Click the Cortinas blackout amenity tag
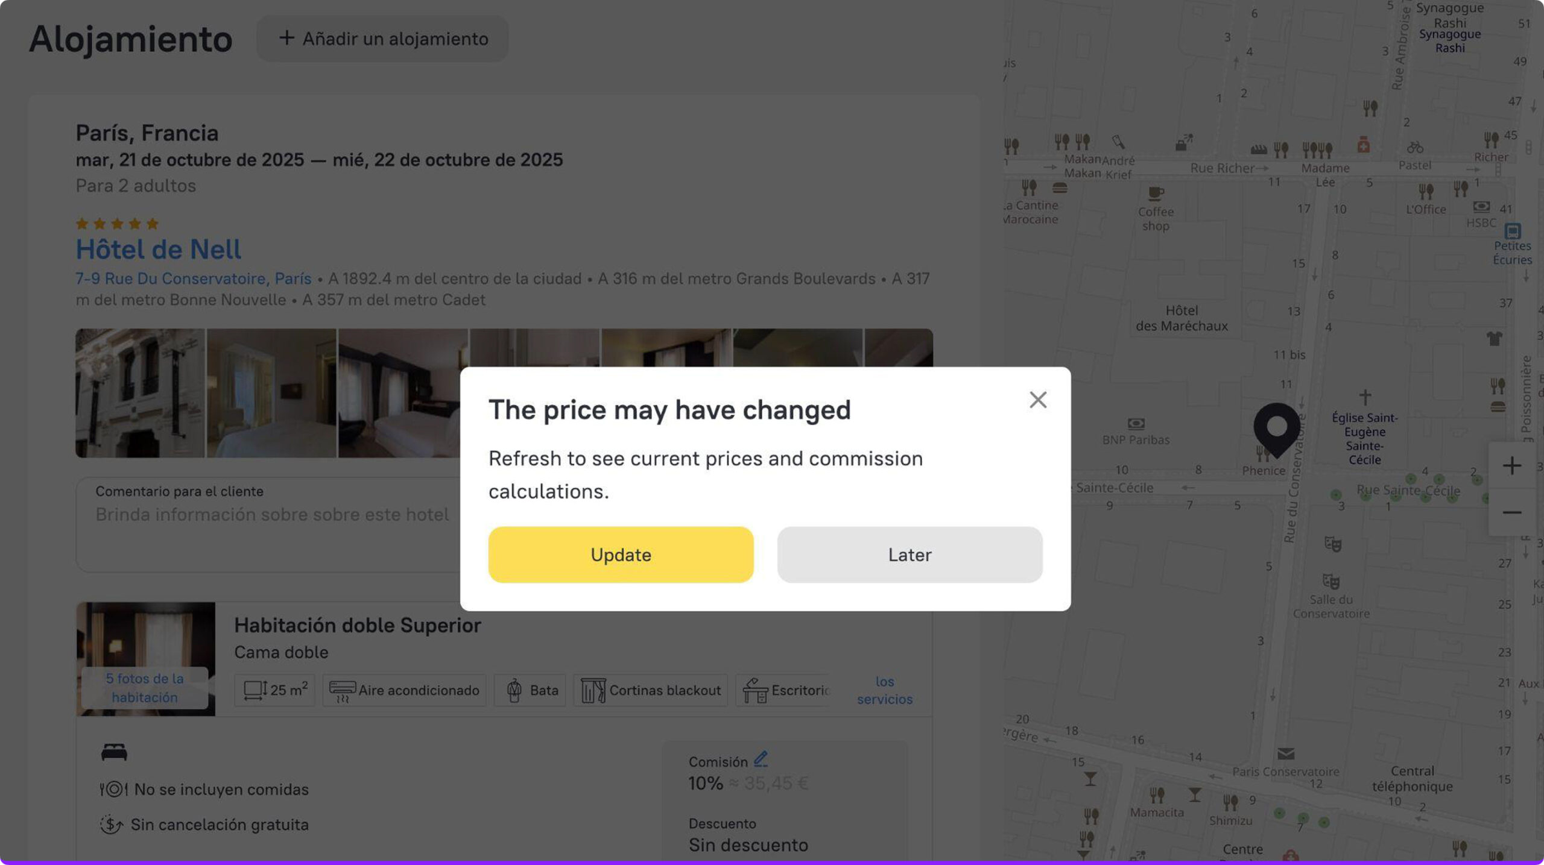Screen dimensions: 1544x865 coord(650,690)
